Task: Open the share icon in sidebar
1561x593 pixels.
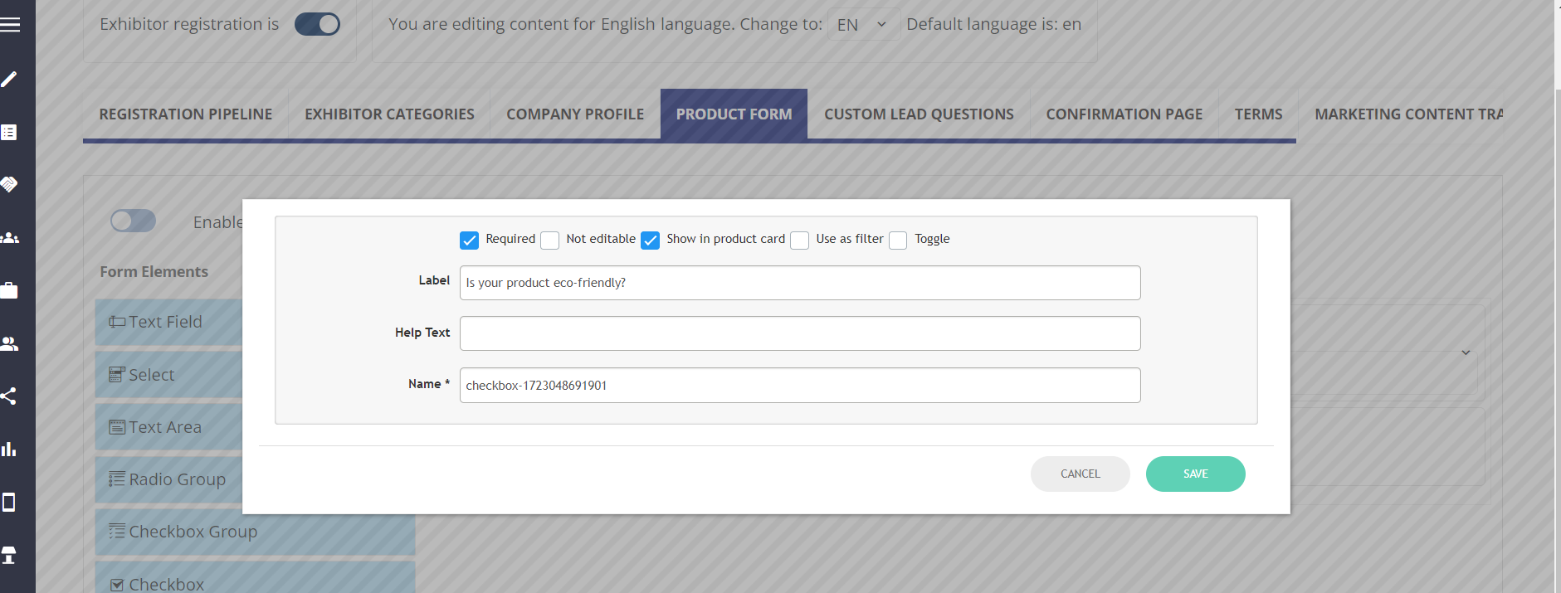Action: [9, 396]
